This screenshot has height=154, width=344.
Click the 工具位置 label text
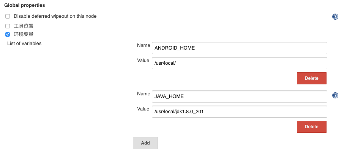click(24, 26)
